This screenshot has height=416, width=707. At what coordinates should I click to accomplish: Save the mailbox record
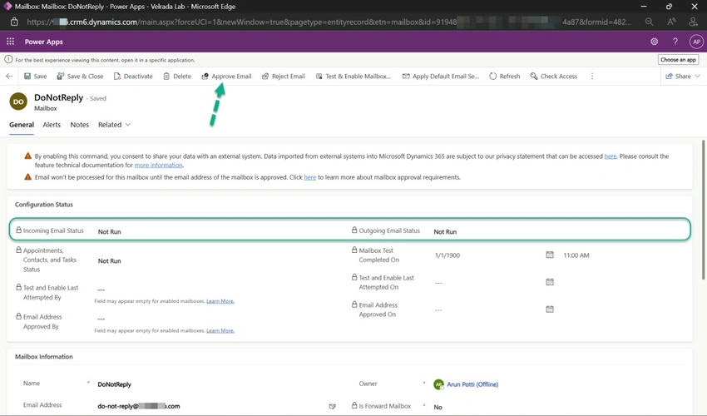tap(35, 77)
